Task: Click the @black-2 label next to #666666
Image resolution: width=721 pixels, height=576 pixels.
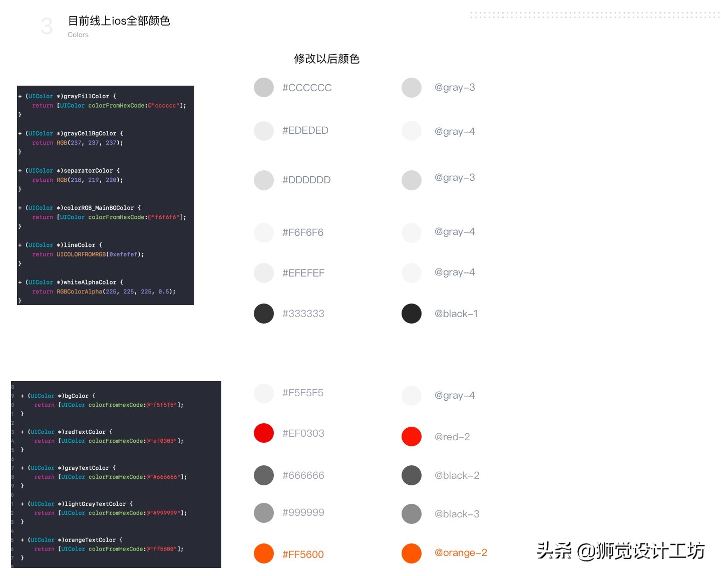Action: tap(457, 475)
